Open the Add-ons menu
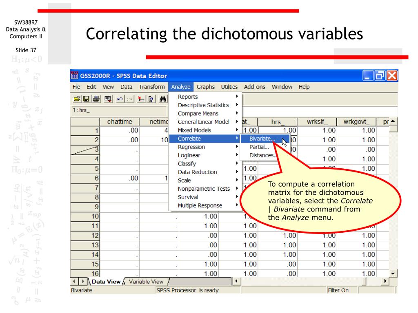The image size is (418, 313). click(255, 87)
